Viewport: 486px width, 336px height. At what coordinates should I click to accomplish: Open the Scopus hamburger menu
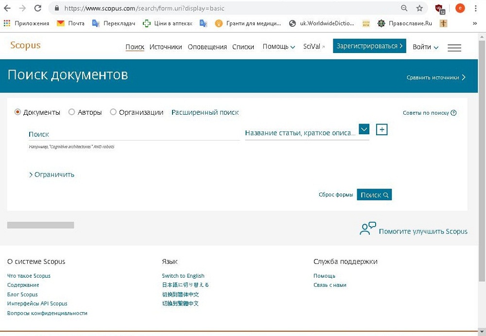(x=454, y=48)
